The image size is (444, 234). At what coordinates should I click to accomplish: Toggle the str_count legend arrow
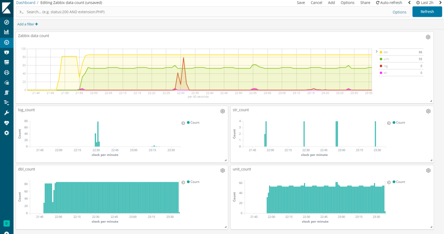(x=389, y=123)
